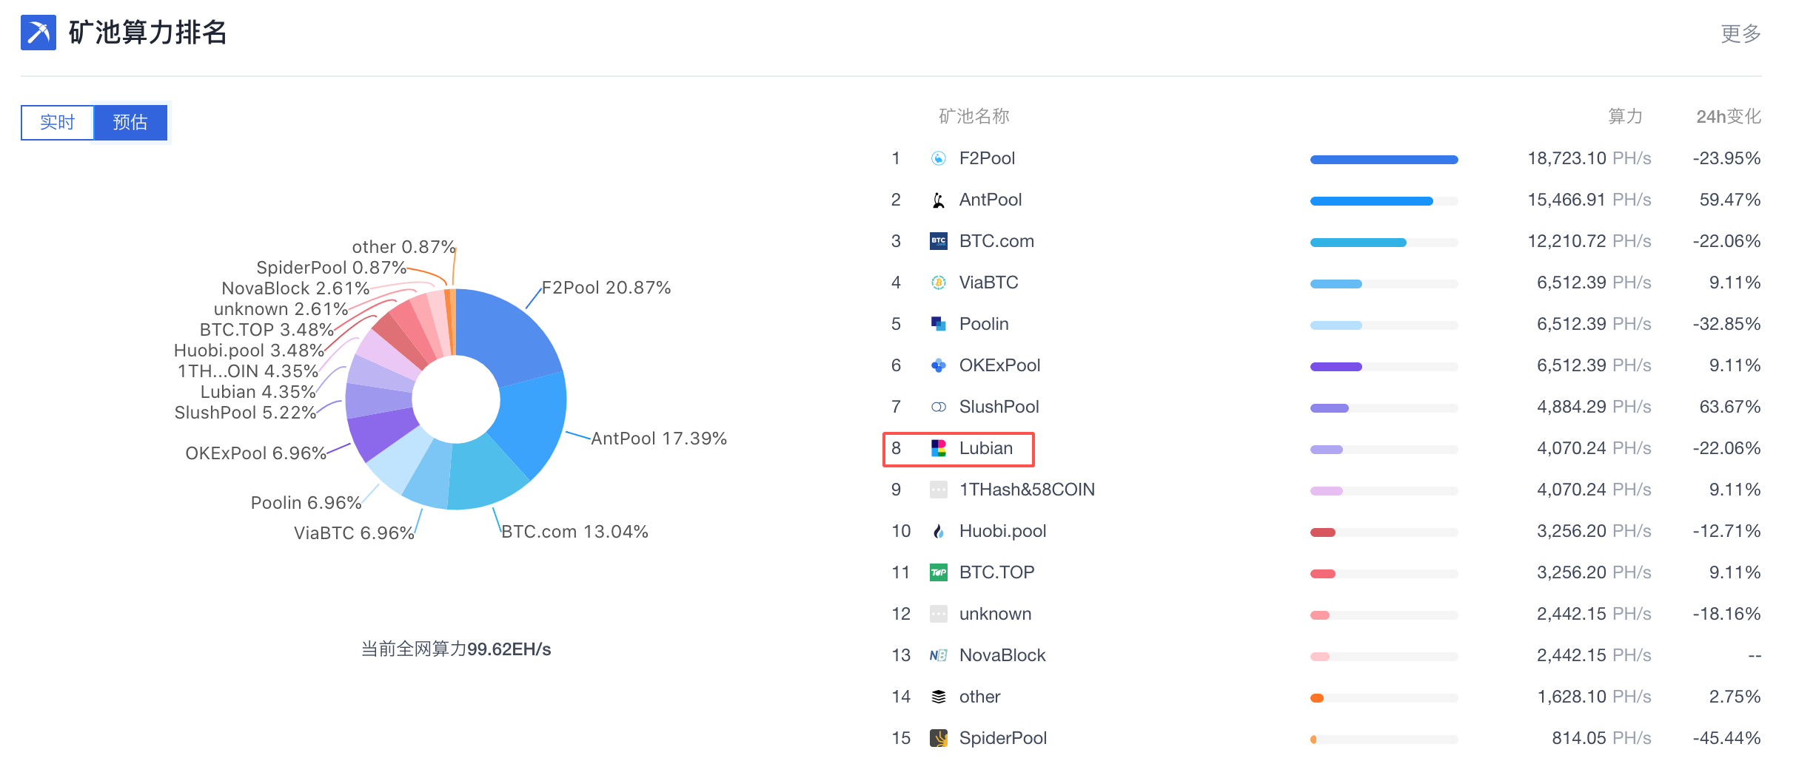1796x778 pixels.
Task: Open the BTC.com pool name link
Action: (996, 241)
